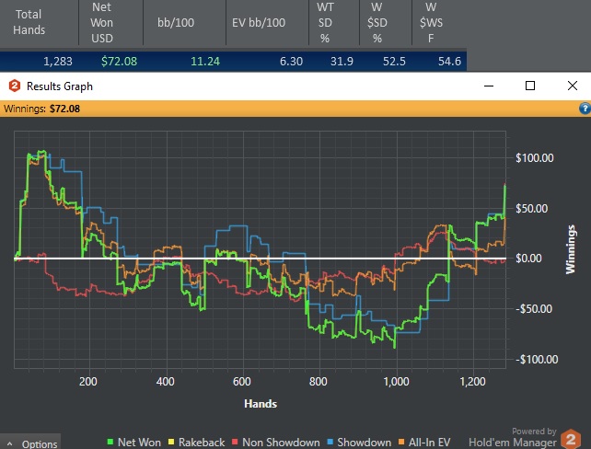Viewport: 591px width, 449px height.
Task: Sort by Total Hands column header
Action: [40, 23]
